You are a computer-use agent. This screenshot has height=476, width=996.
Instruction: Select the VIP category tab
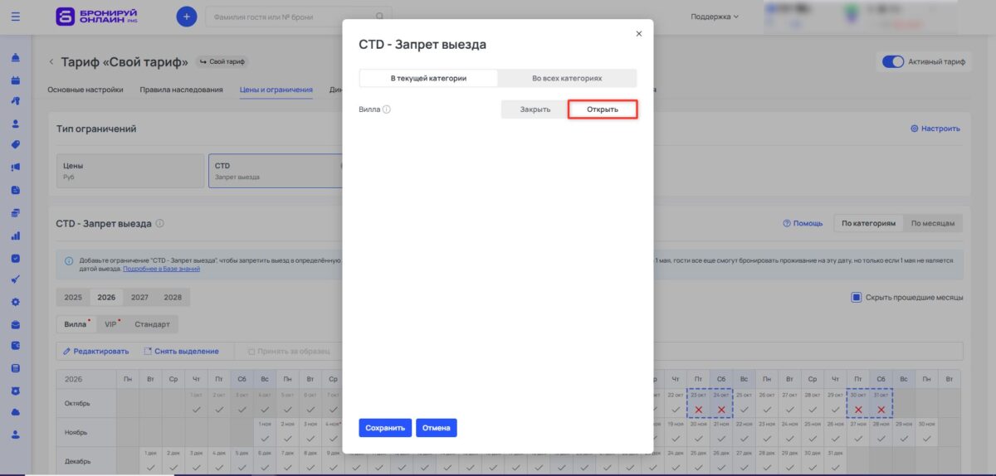(x=111, y=324)
